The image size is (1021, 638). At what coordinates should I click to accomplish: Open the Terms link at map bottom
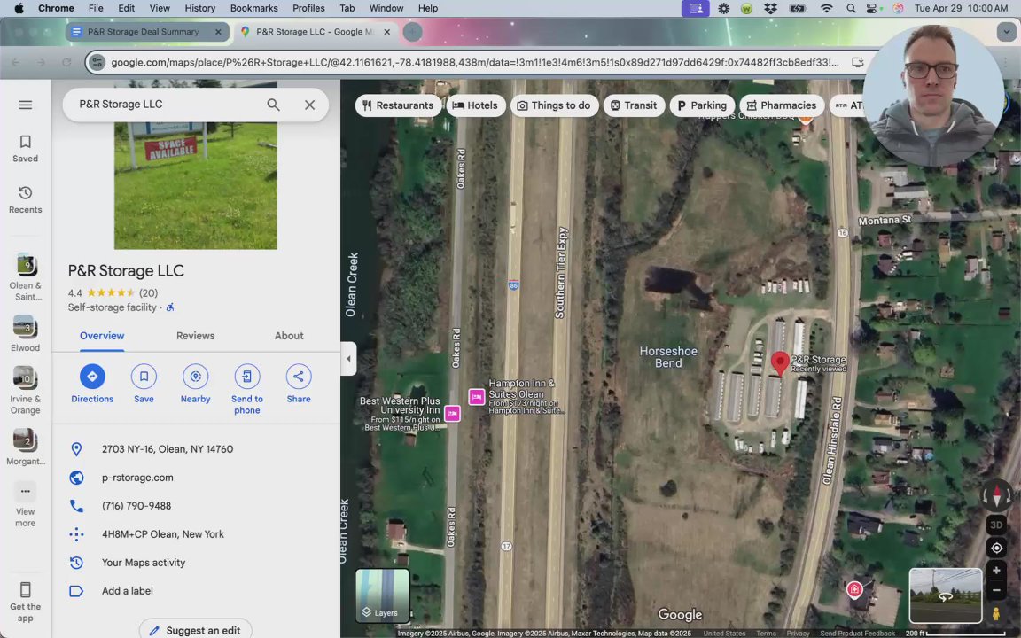point(767,634)
